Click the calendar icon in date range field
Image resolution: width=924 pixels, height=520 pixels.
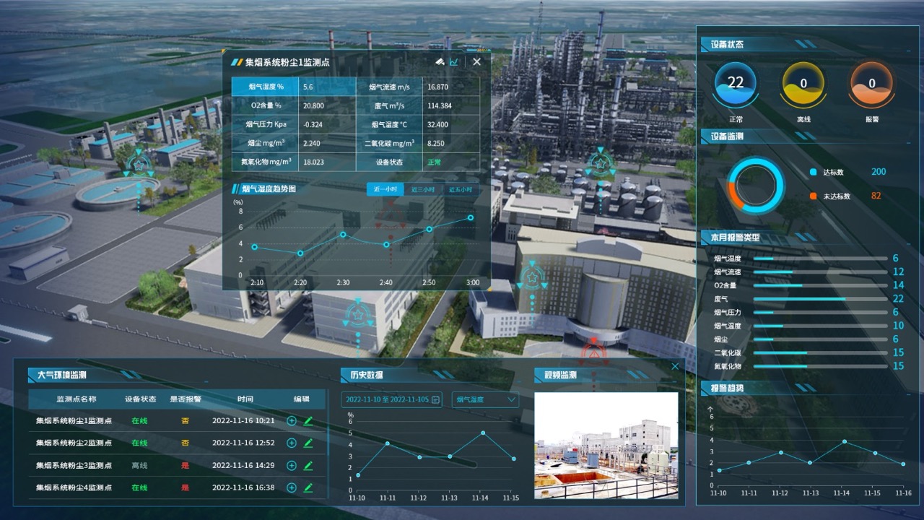pyautogui.click(x=435, y=399)
